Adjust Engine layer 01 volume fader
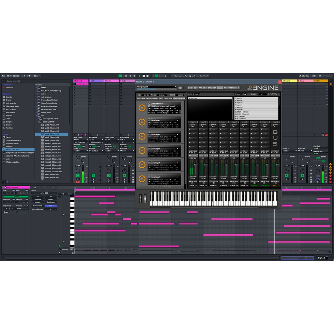The image size is (334, 334). (x=196, y=165)
